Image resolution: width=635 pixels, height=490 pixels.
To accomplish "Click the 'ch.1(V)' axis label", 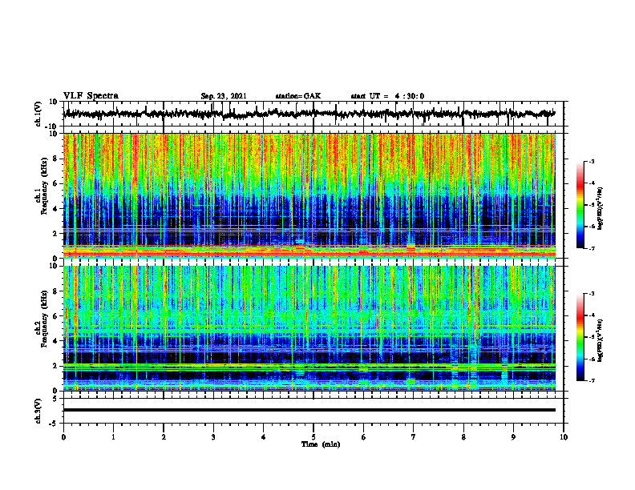I will tap(38, 114).
